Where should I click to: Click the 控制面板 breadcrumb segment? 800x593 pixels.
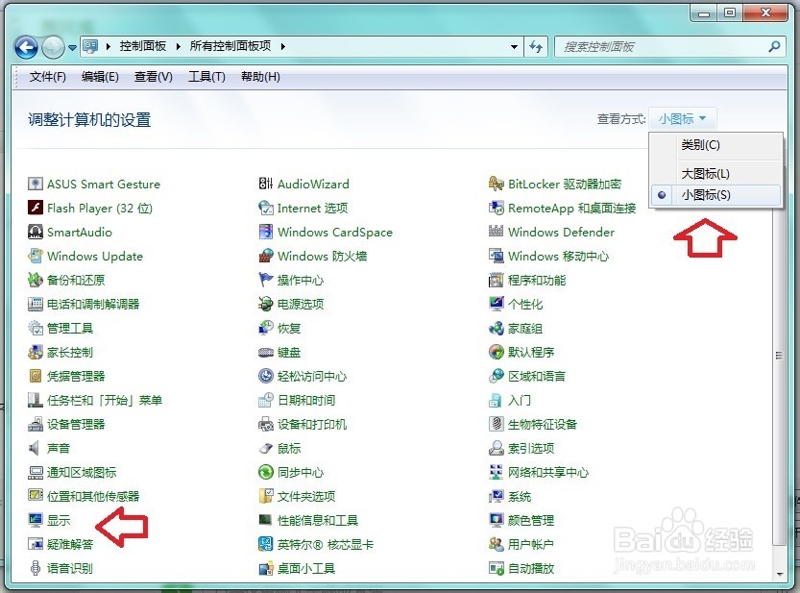pos(143,46)
